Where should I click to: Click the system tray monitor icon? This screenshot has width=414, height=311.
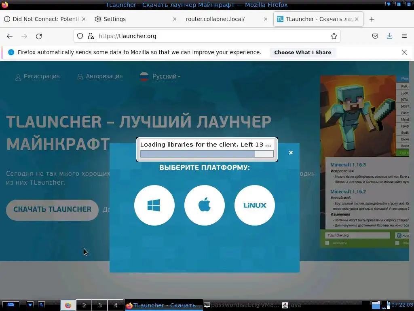pyautogui.click(x=376, y=305)
